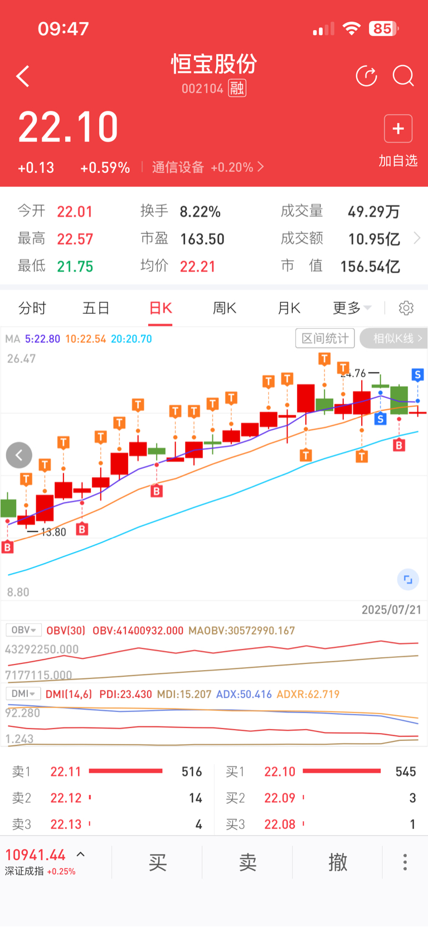Tap the 换手 rate 8.22%
The width and height of the screenshot is (428, 927).
point(200,212)
